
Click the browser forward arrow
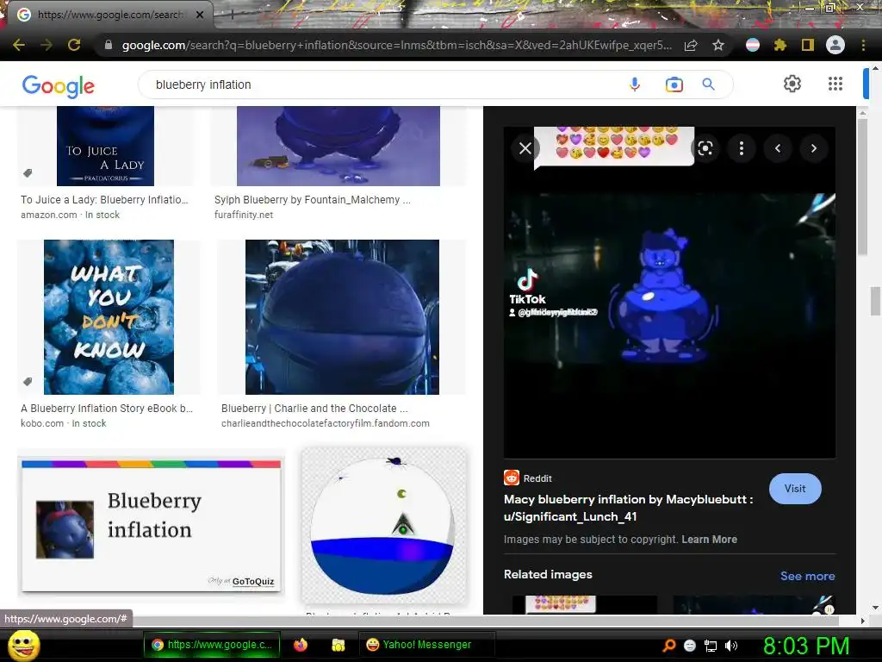click(x=47, y=45)
